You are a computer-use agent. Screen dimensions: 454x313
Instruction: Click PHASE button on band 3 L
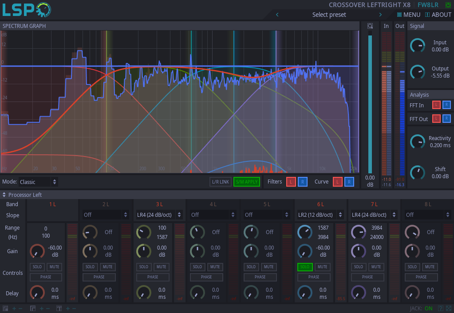click(x=153, y=277)
